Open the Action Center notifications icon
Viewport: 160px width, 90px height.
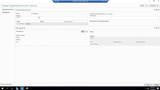coord(158,88)
